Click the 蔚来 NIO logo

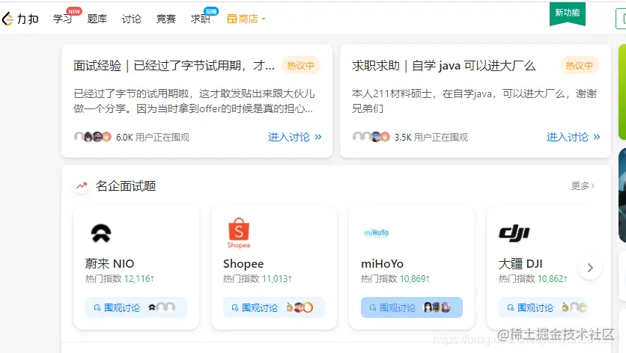click(101, 233)
